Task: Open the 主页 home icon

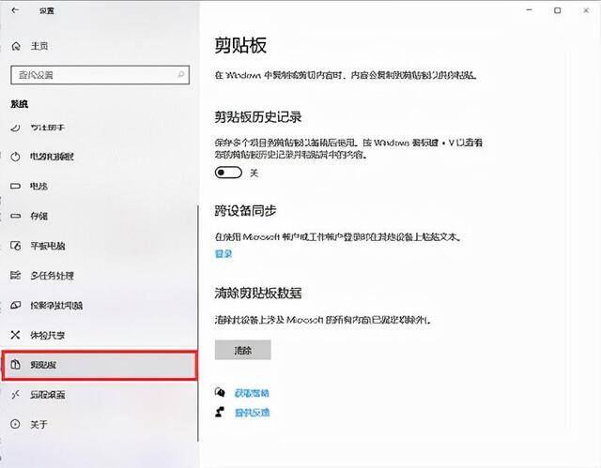Action: pos(16,46)
